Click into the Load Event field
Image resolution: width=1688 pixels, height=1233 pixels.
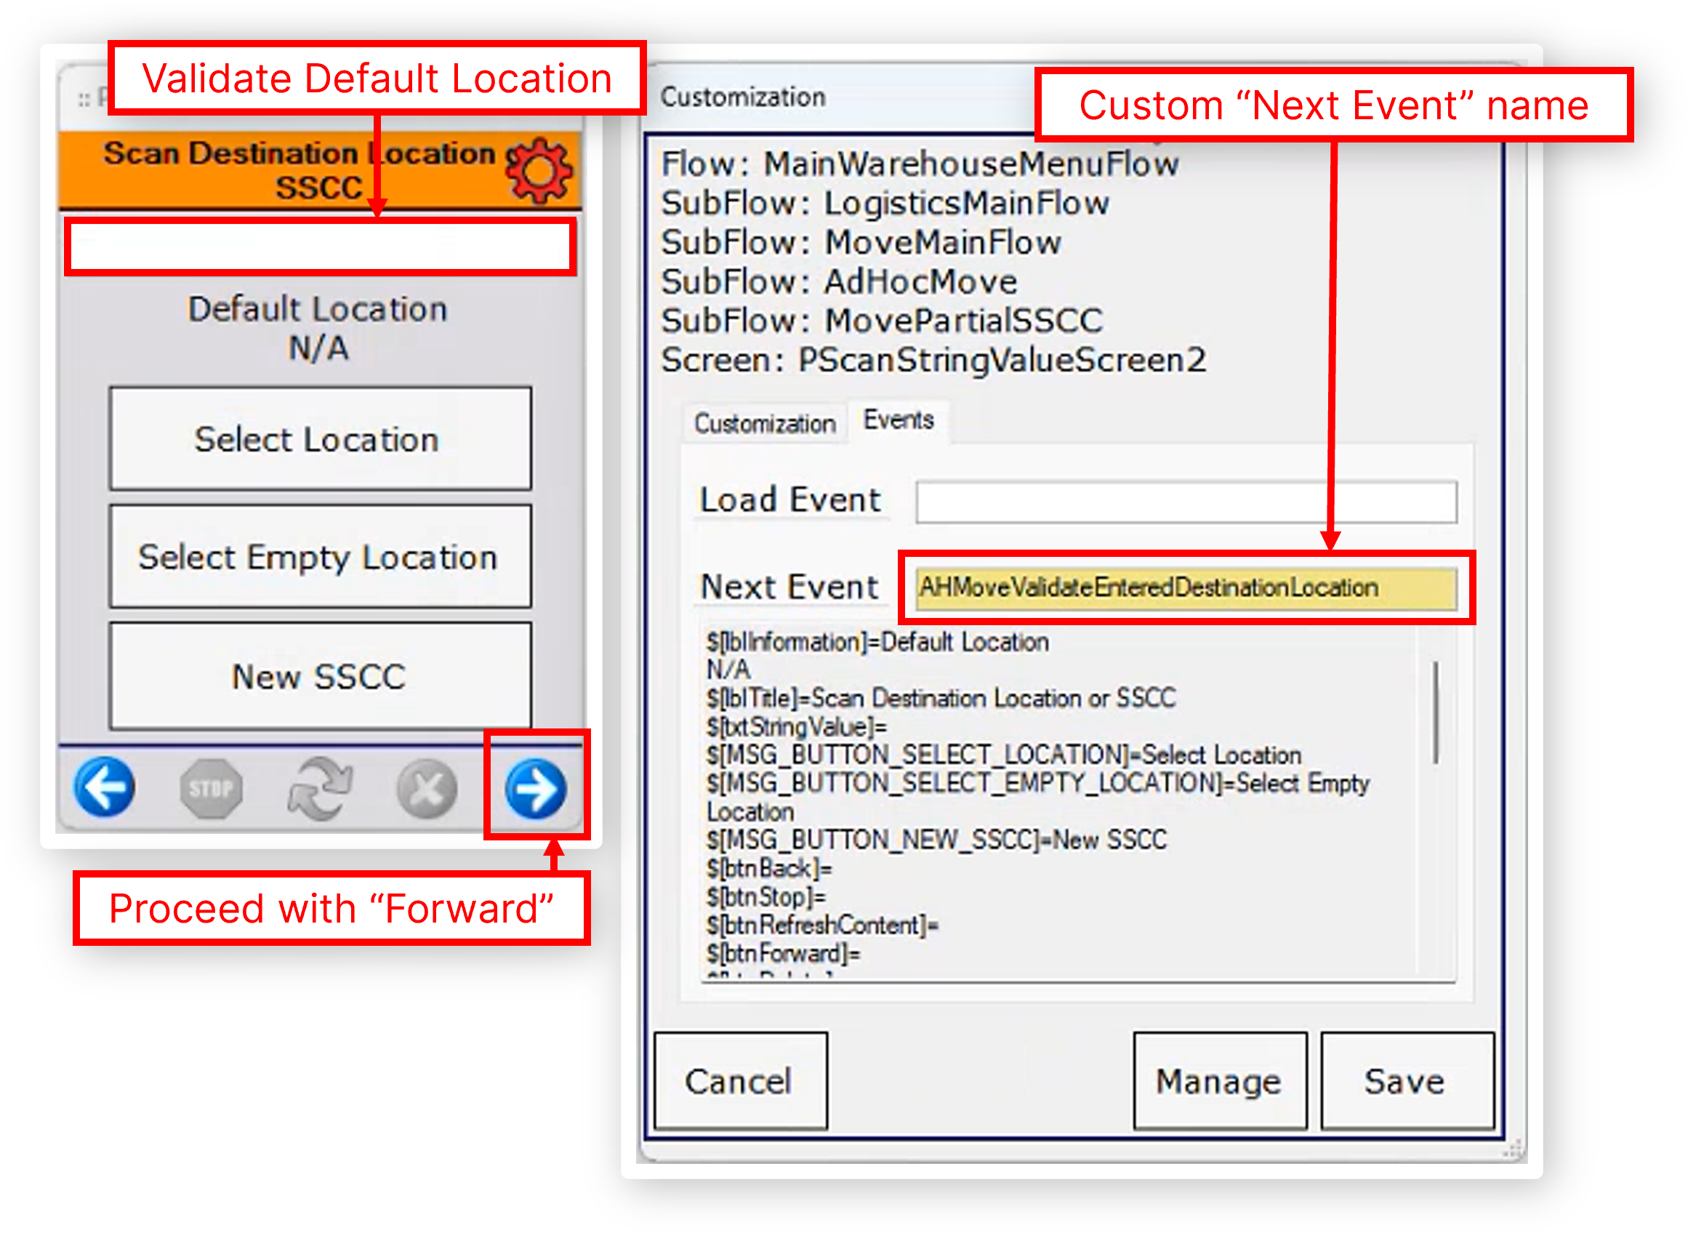tap(1186, 502)
